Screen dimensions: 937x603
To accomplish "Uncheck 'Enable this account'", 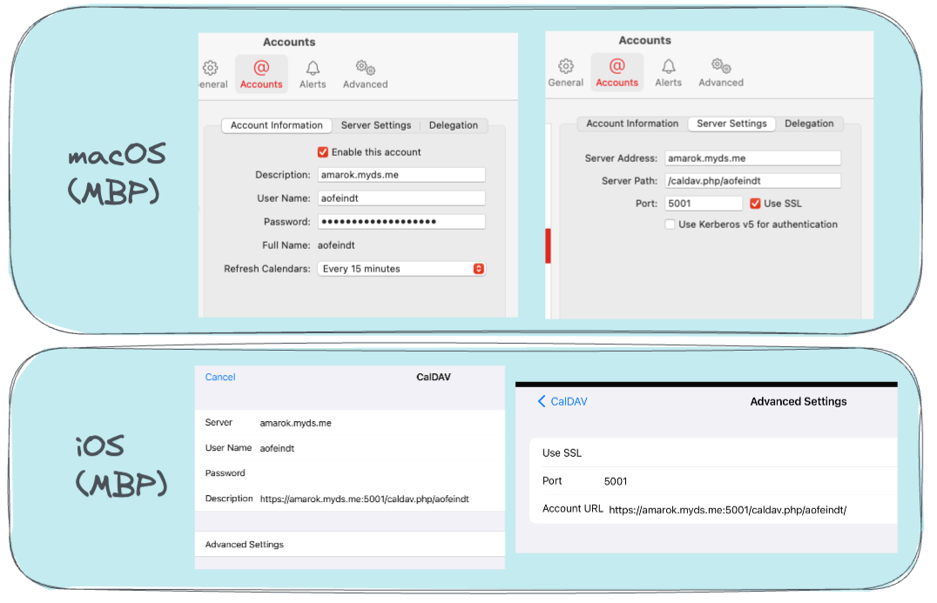I will pos(322,151).
